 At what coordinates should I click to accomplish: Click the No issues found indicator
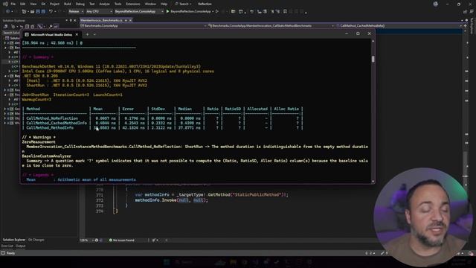pos(121,240)
